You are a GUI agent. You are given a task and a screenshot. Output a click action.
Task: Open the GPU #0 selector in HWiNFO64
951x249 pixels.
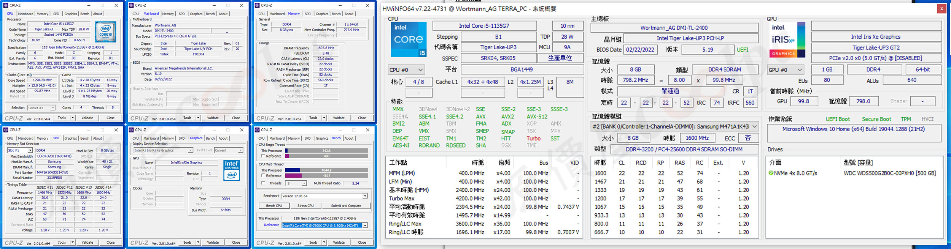786,70
